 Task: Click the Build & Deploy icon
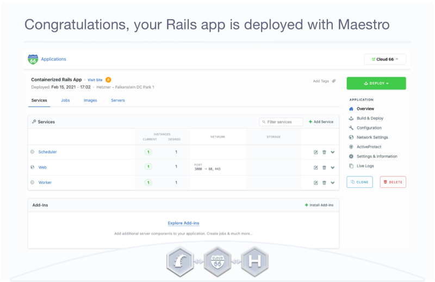click(351, 118)
